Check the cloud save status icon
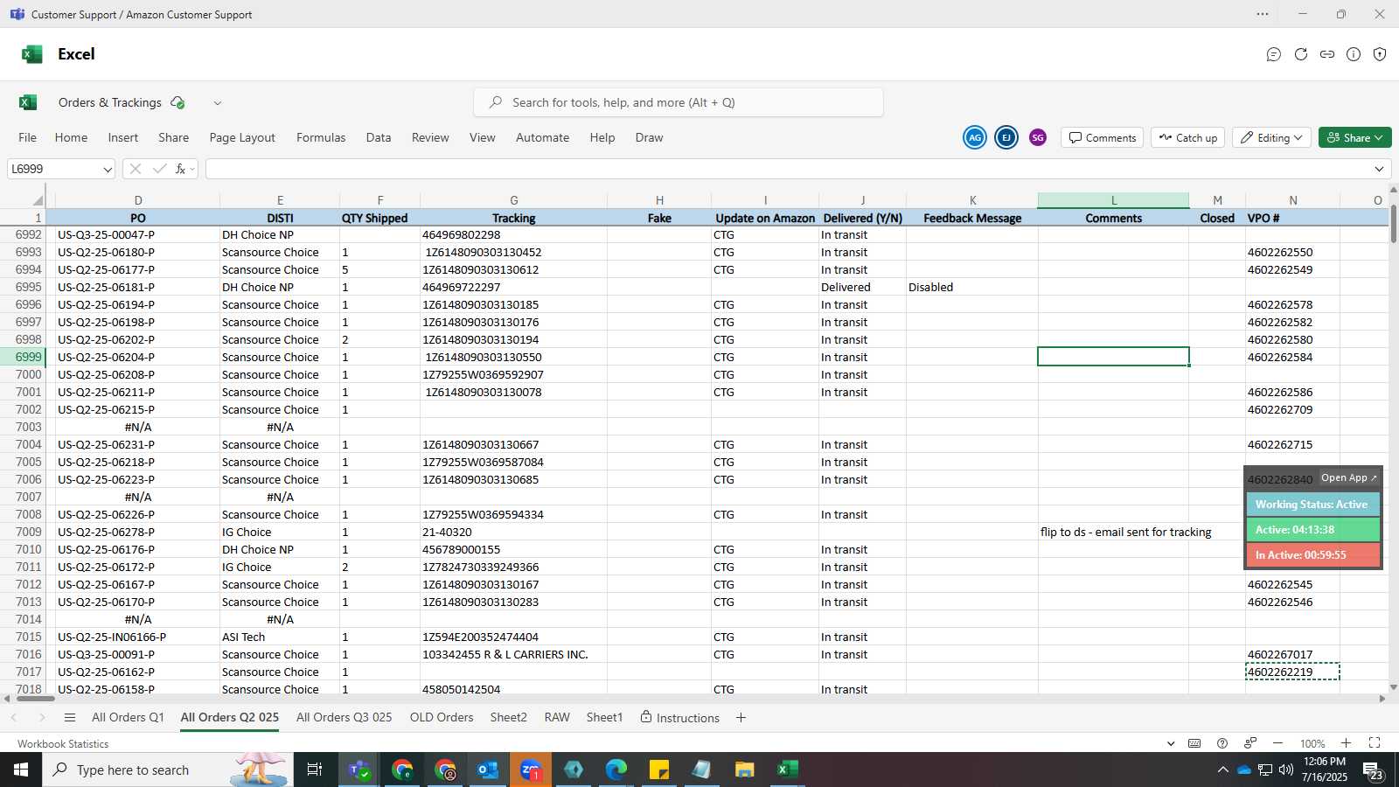The image size is (1399, 787). point(177,102)
